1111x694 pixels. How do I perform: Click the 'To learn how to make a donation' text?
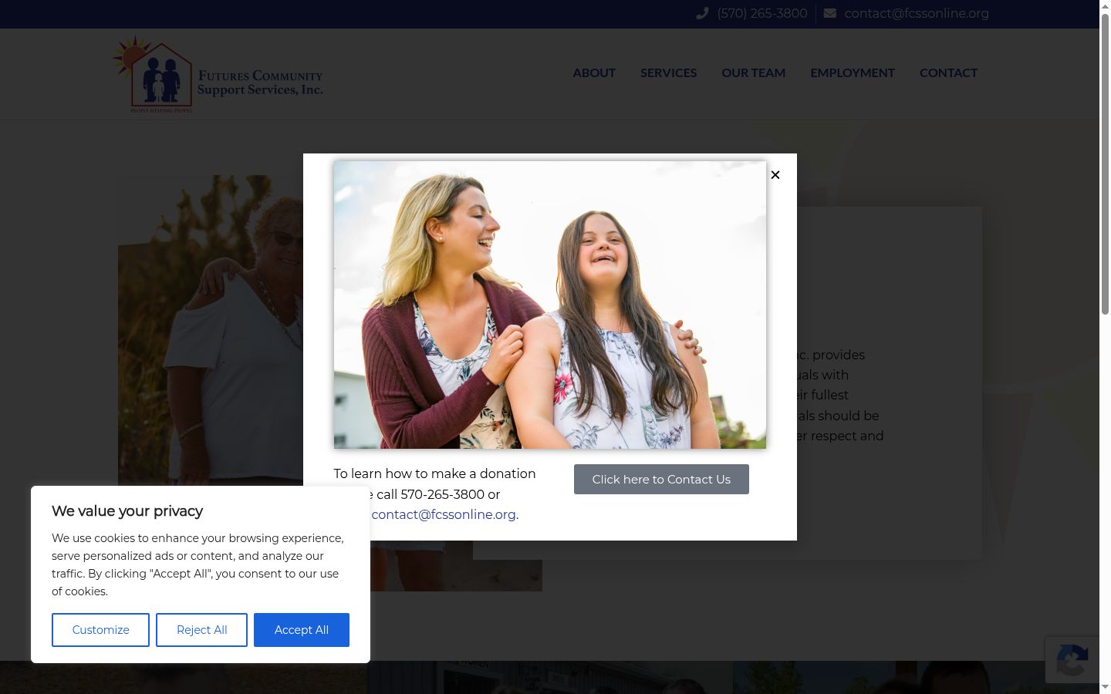[434, 473]
